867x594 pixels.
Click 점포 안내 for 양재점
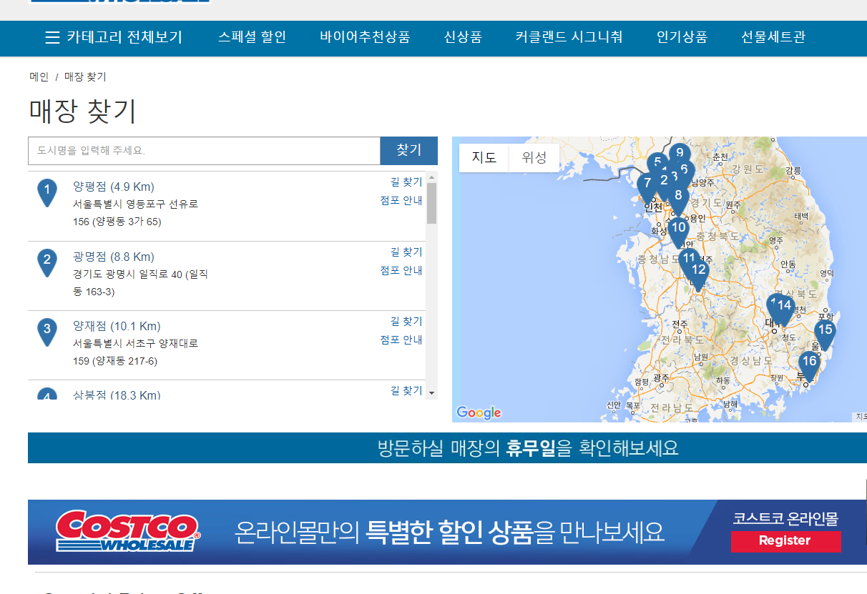pyautogui.click(x=401, y=340)
